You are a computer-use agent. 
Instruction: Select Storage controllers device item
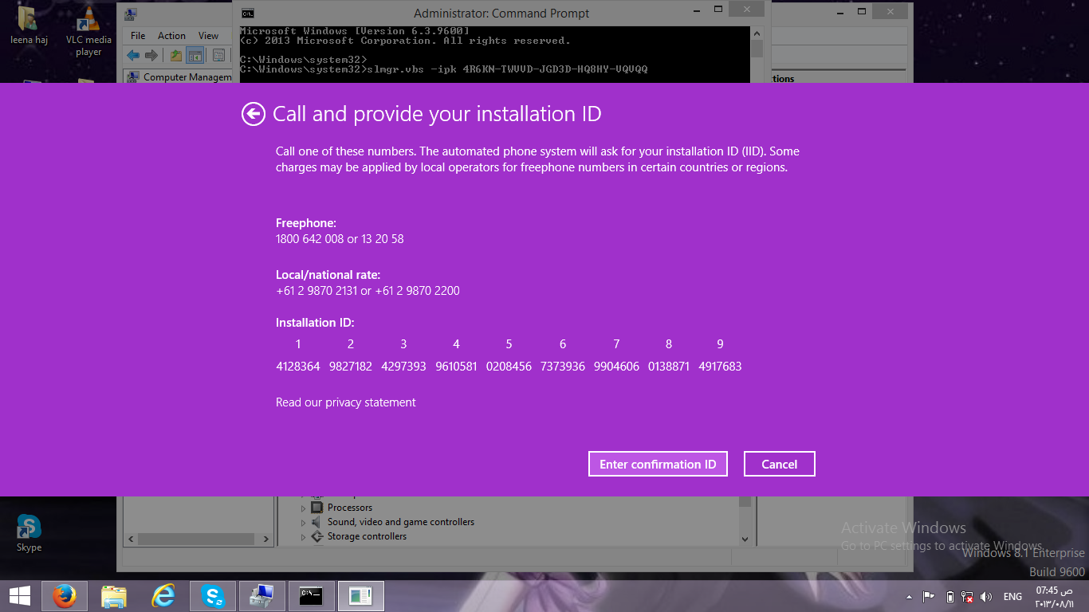click(367, 536)
